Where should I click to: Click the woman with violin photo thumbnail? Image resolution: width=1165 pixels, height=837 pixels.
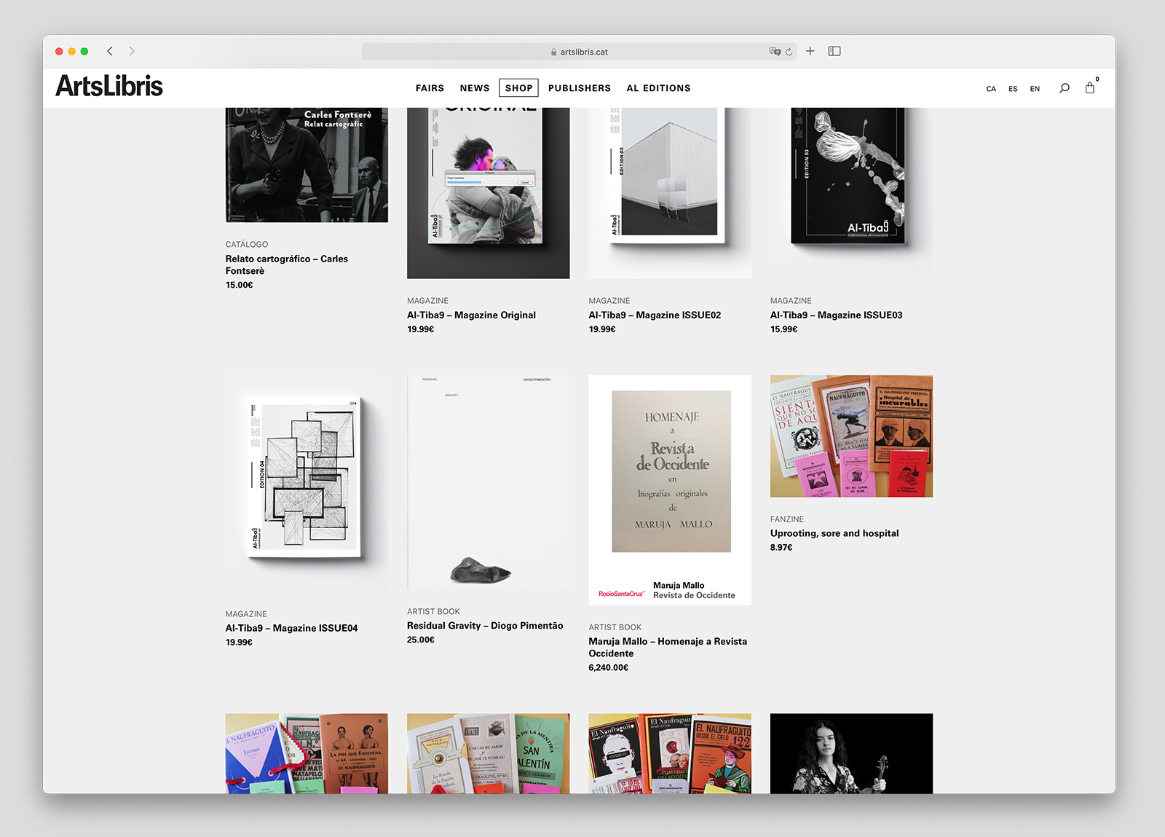851,753
